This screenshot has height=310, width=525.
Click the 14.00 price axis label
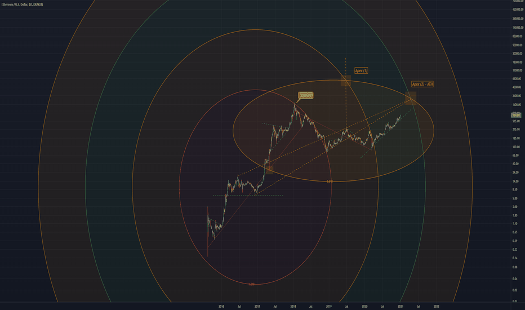(x=515, y=181)
